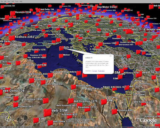
Task: Click the 'Gaza Strip' map label
Action: pyautogui.click(x=125, y=94)
